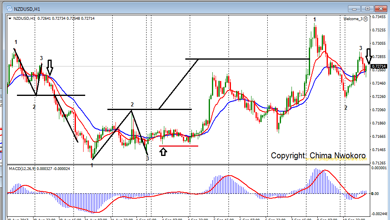Screen dimensions: 390x220
Task: Click the 0.72460 price scale label
Action: click(379, 83)
